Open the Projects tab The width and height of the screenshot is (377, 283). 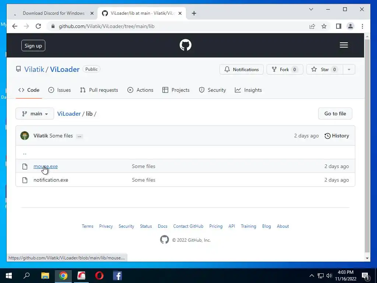coord(176,90)
